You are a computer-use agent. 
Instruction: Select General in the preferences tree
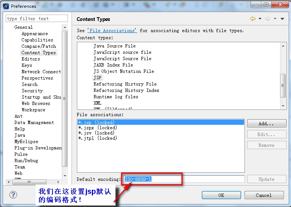24,27
